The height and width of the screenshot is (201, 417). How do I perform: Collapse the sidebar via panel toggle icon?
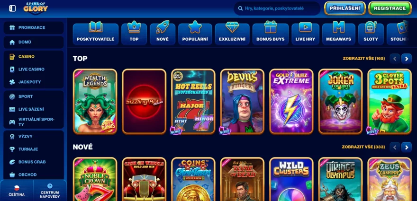pyautogui.click(x=12, y=9)
